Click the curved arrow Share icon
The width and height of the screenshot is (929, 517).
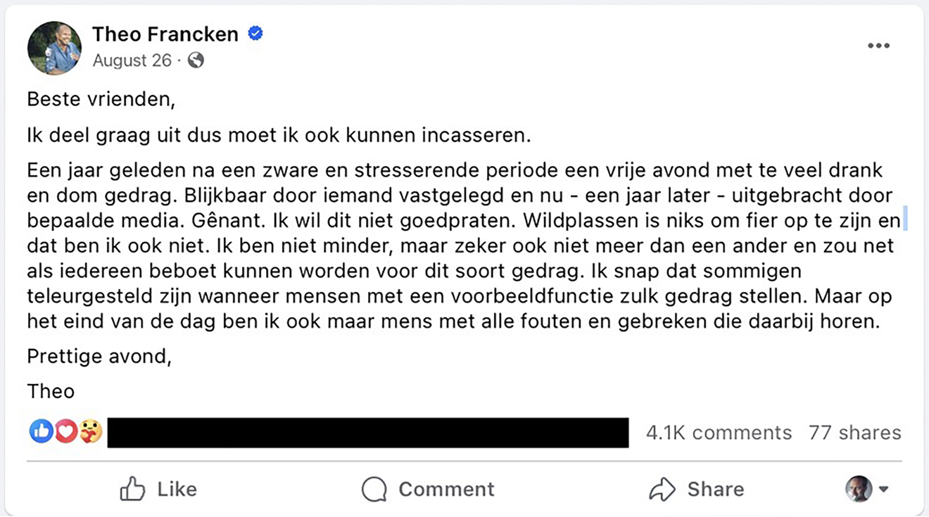[662, 489]
